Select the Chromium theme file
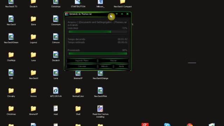This screenshot has height=126, width=224. [x=56, y=19]
